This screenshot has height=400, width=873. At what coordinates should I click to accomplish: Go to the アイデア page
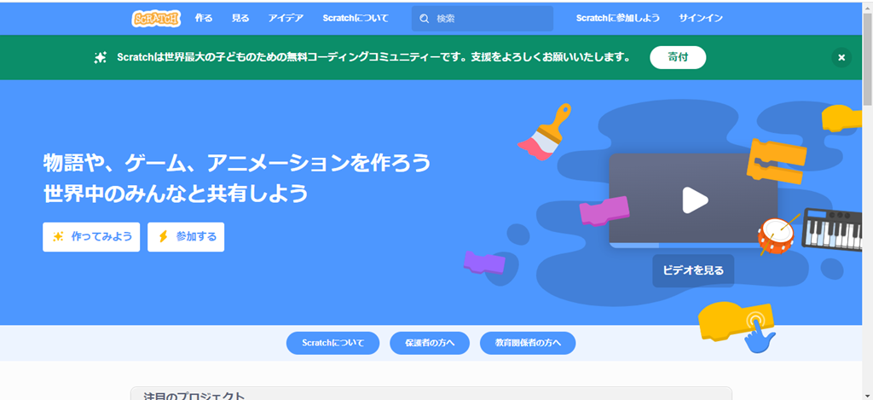286,19
